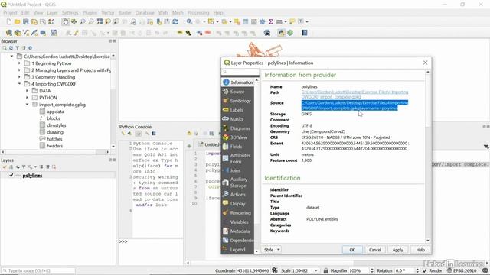Image resolution: width=490 pixels, height=275 pixels.
Task: Click the Coordinate field in status bar
Action: point(253,270)
